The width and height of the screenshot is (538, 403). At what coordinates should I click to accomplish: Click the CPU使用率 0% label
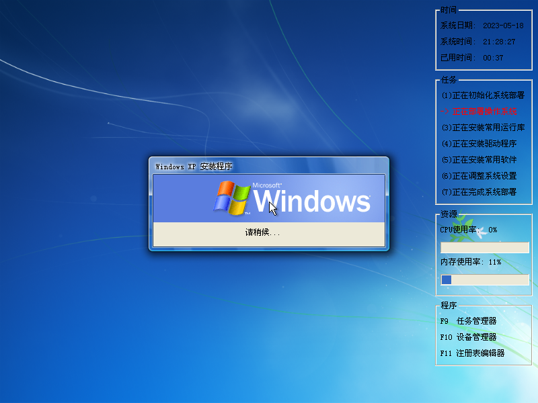coord(468,230)
